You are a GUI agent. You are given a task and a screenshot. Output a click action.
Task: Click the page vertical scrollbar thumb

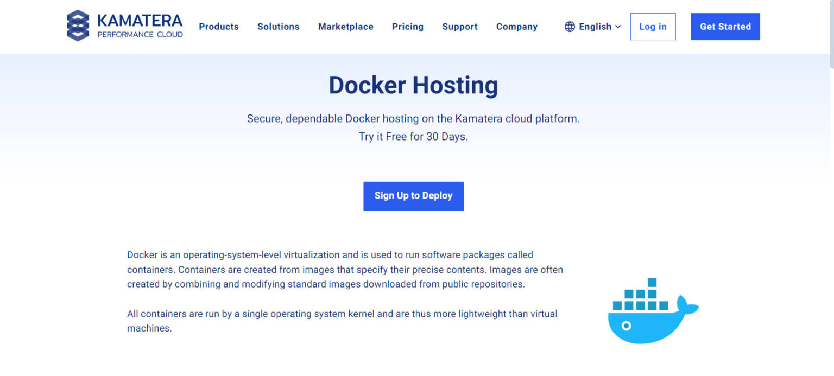[x=830, y=34]
